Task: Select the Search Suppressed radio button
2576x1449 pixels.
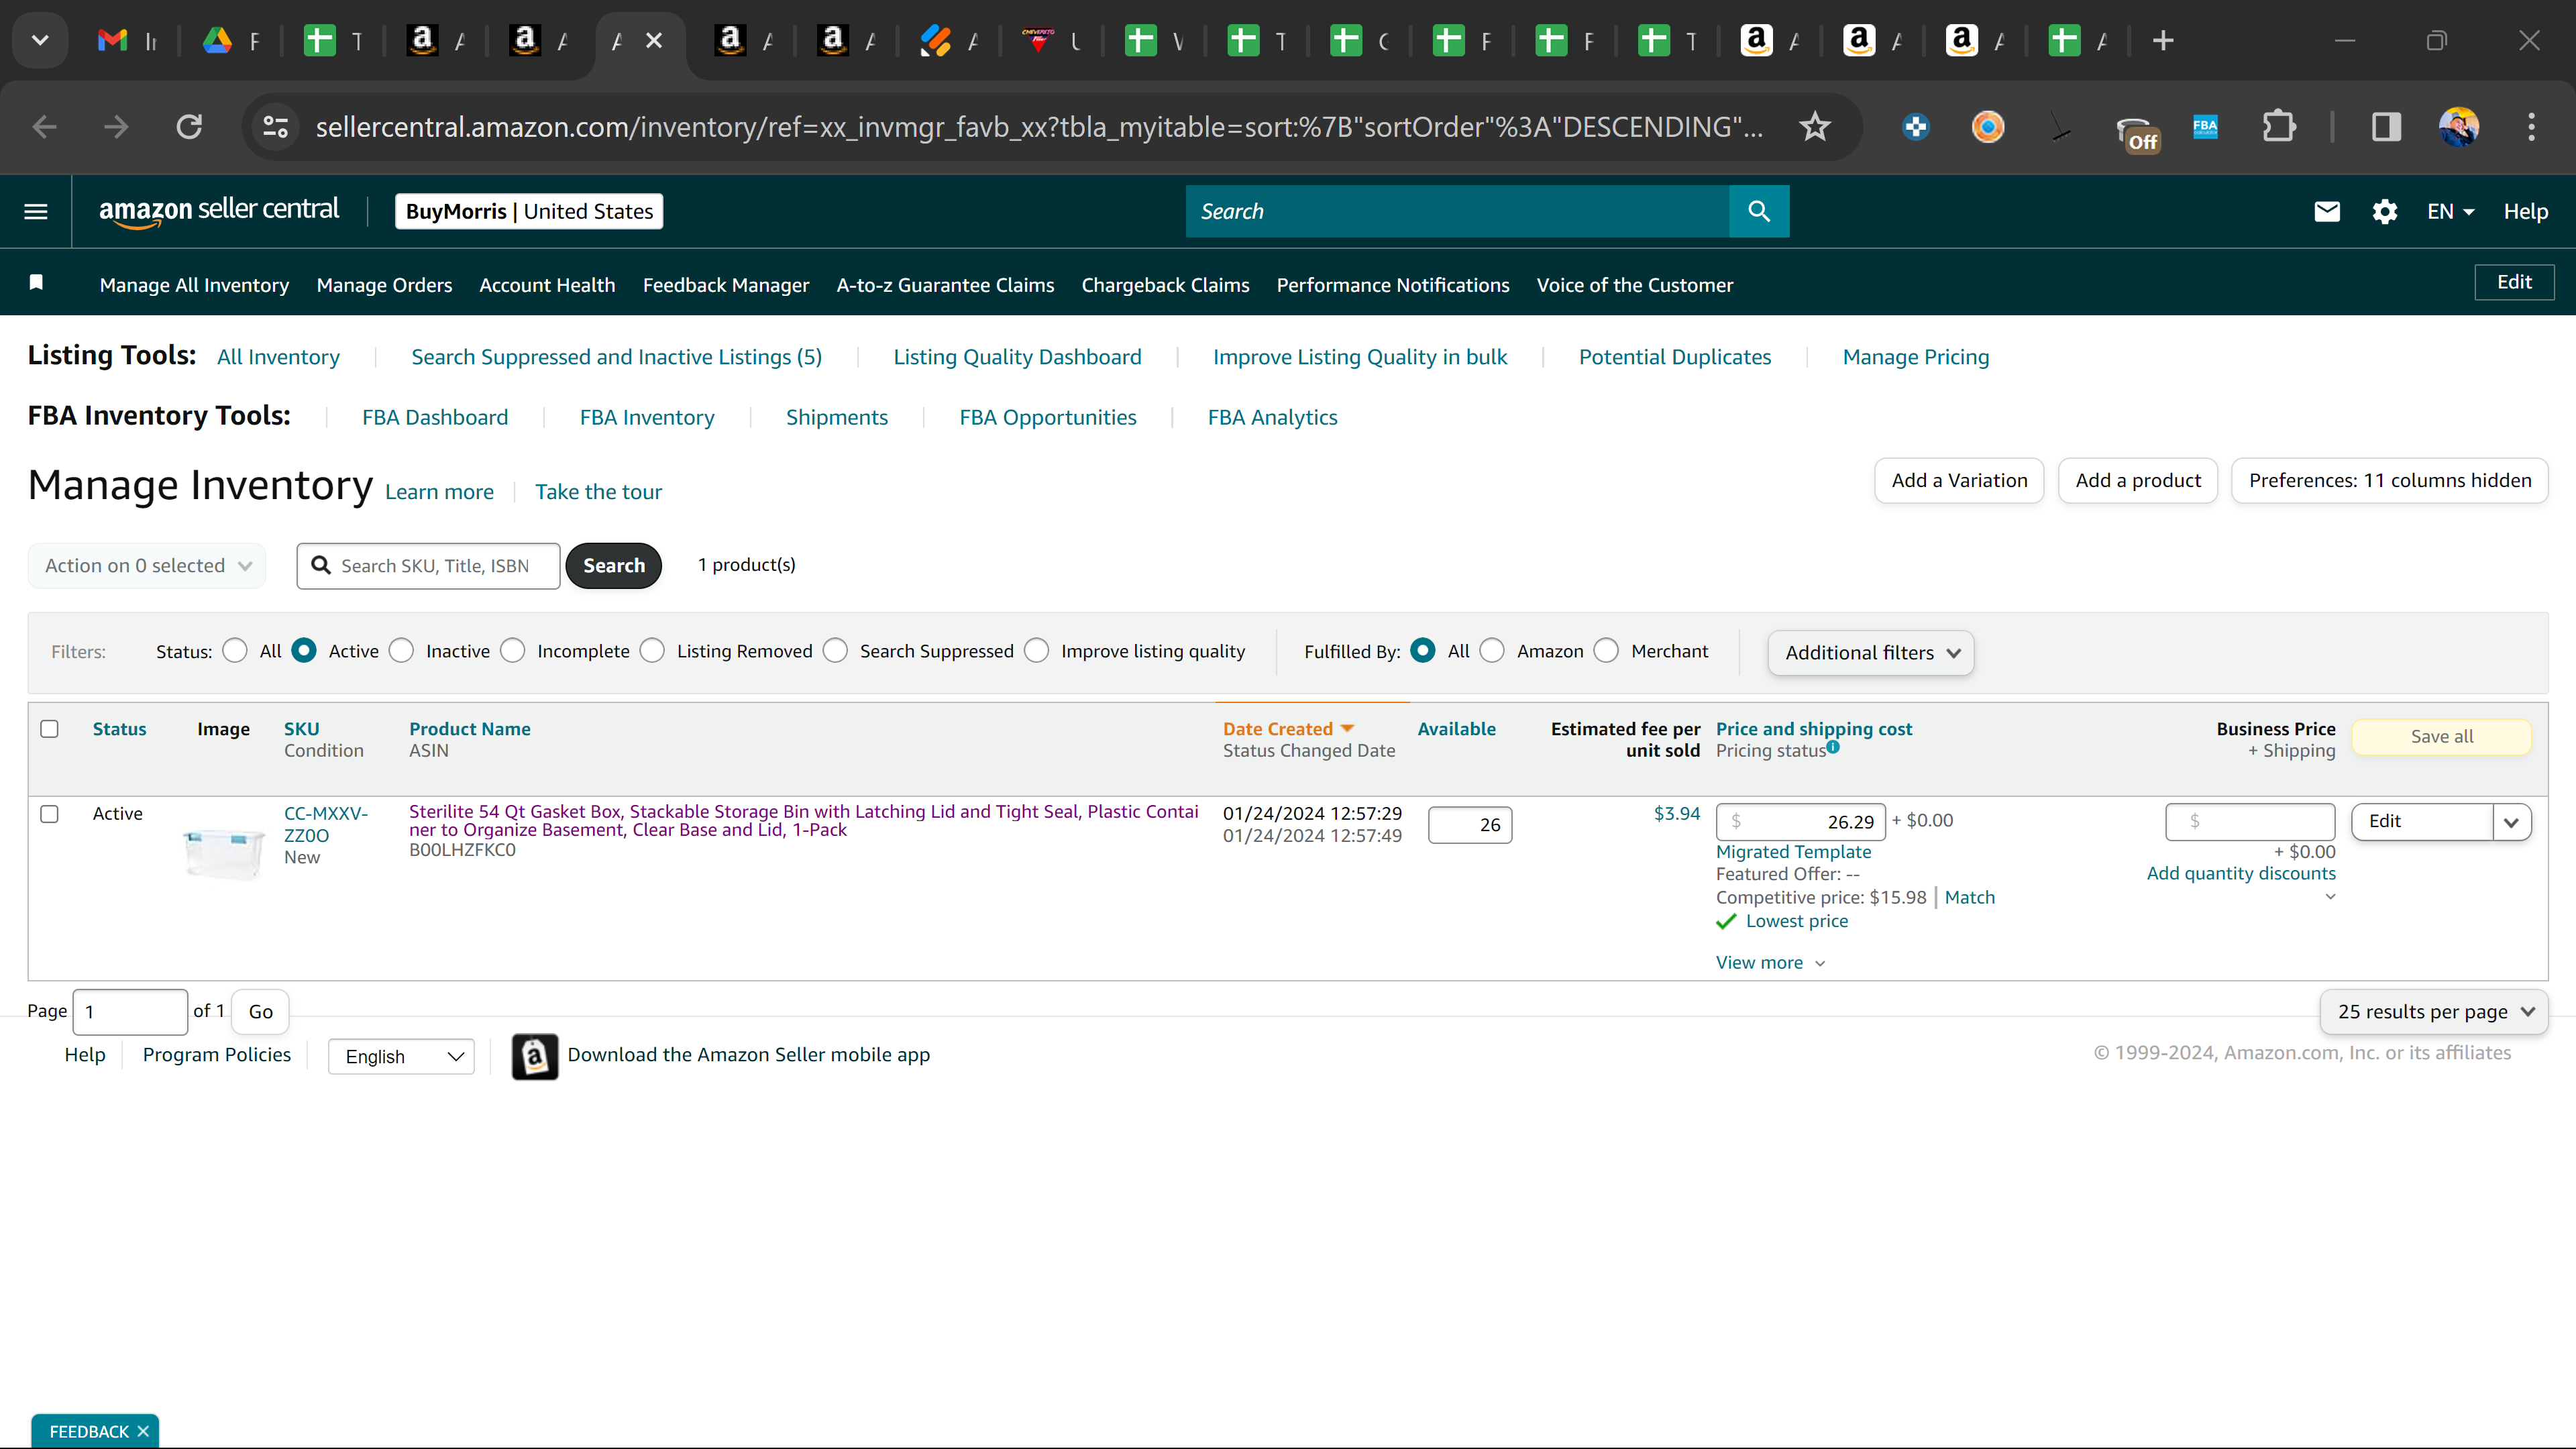Action: [x=835, y=651]
